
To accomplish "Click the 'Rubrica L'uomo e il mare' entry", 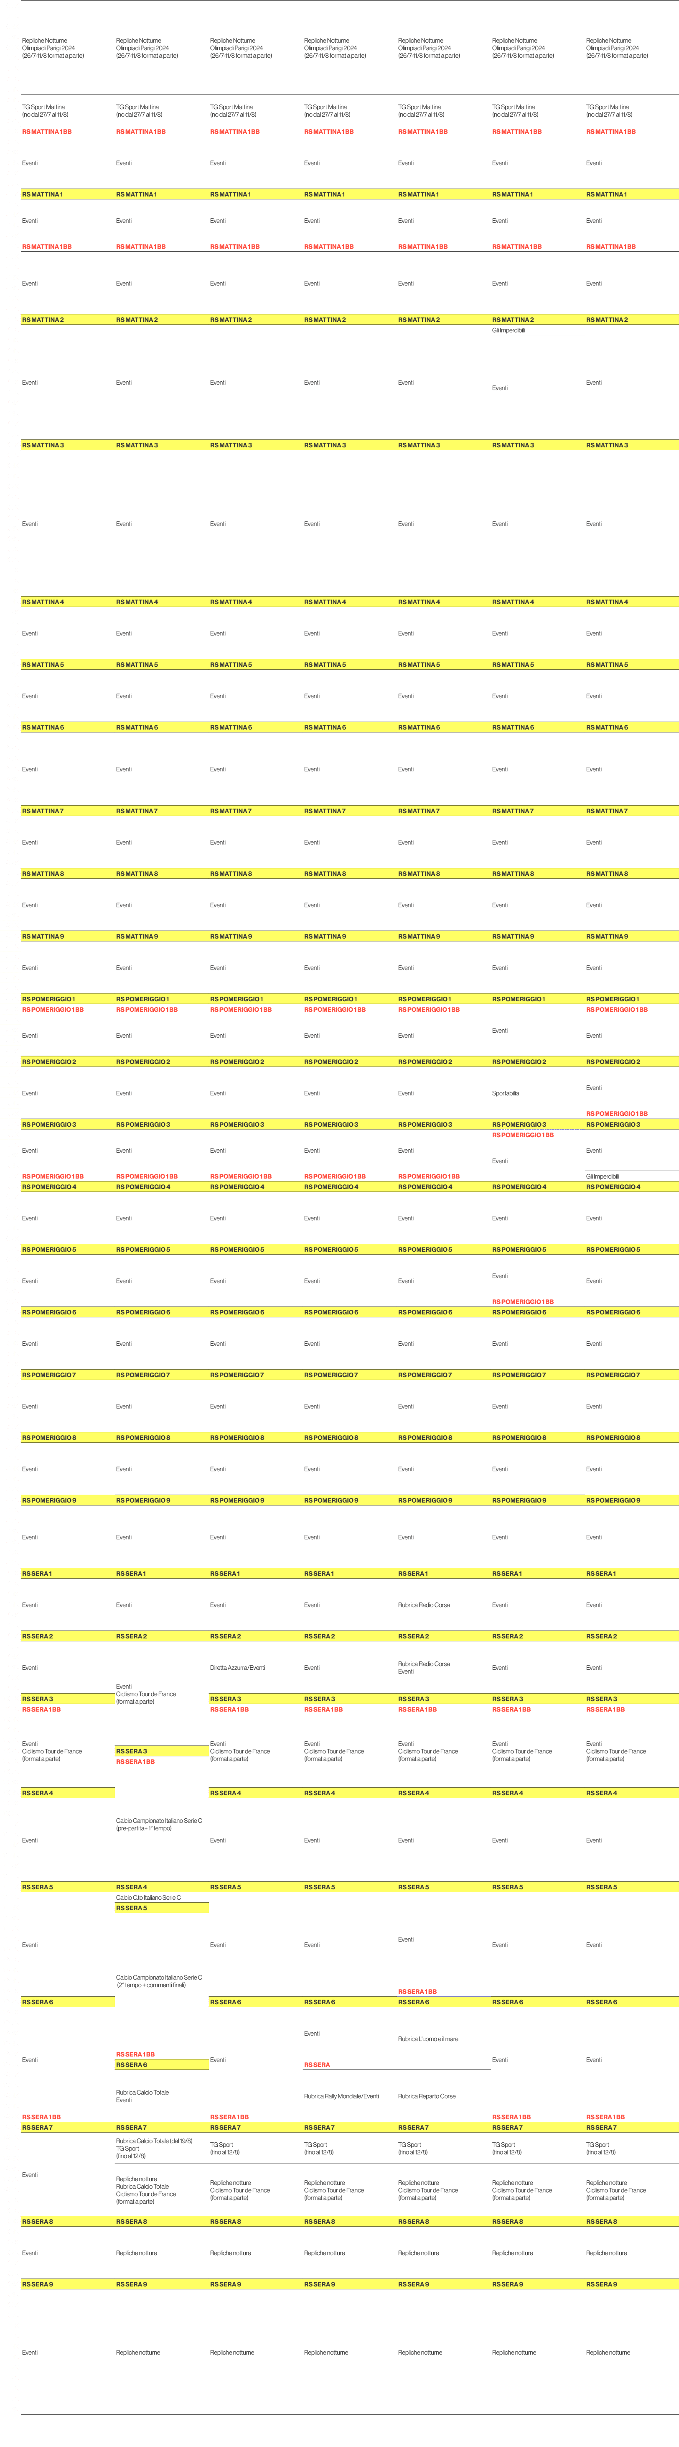I will (427, 2039).
